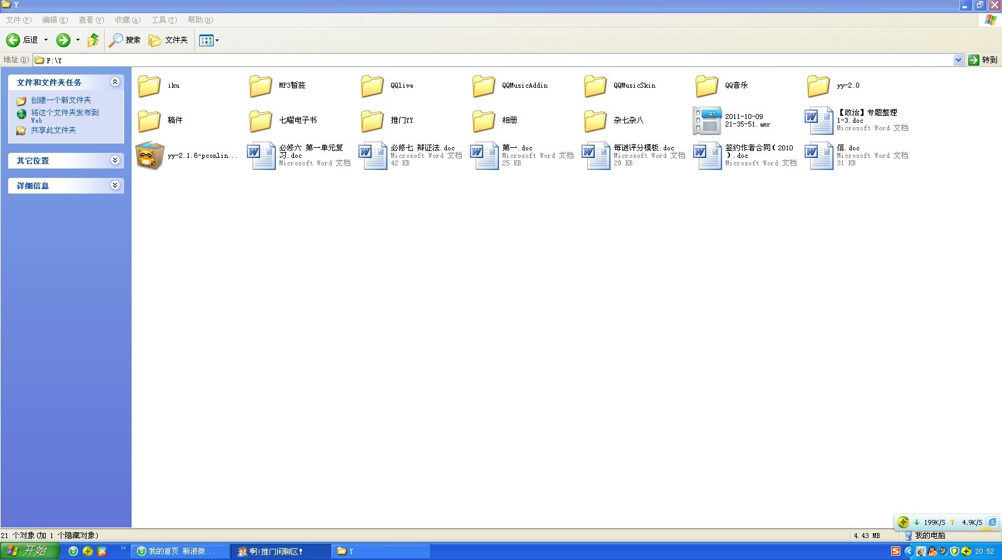Open the Back history dropdown arrow
This screenshot has width=1002, height=560.
[46, 40]
